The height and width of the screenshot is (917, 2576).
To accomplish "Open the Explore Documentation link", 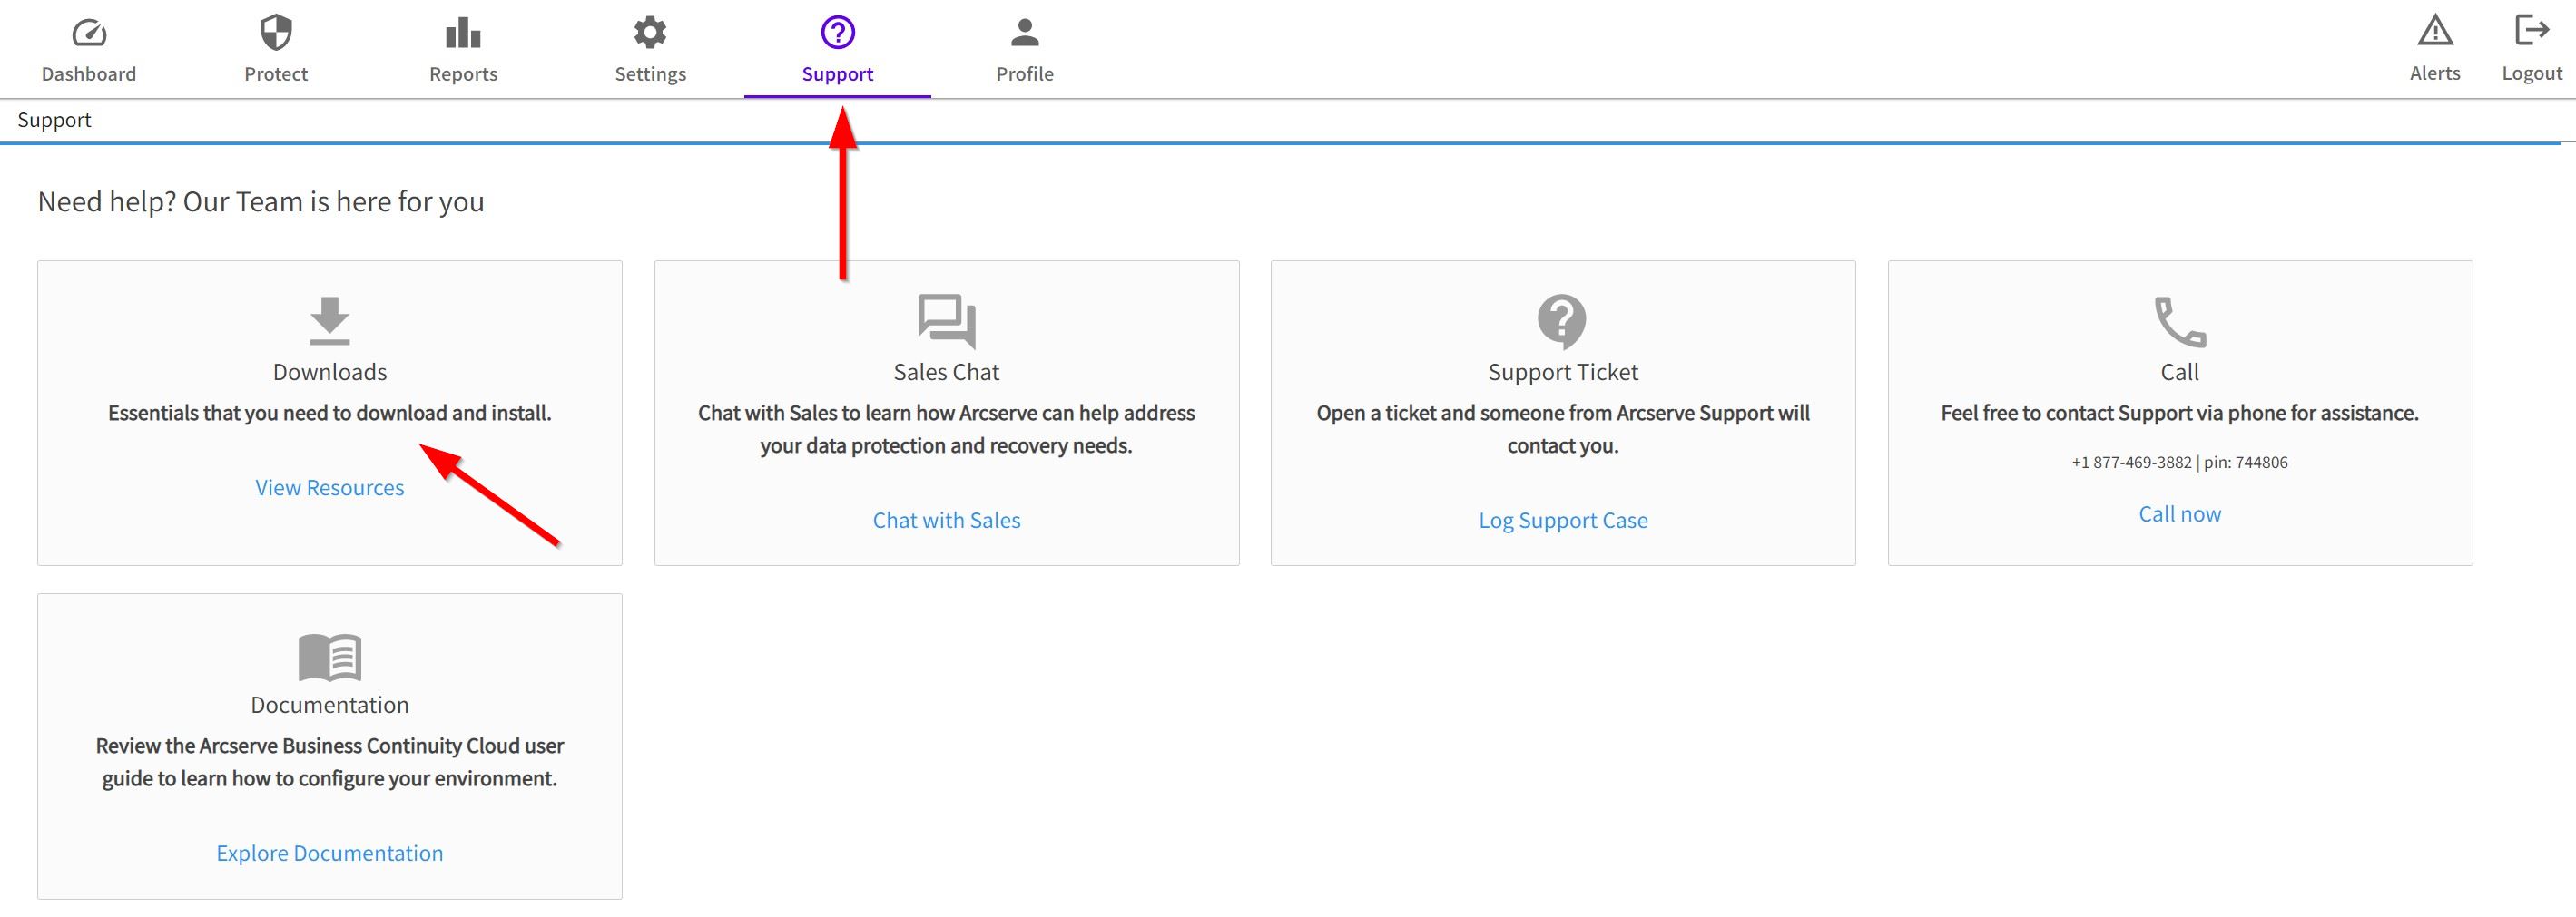I will click(x=330, y=854).
